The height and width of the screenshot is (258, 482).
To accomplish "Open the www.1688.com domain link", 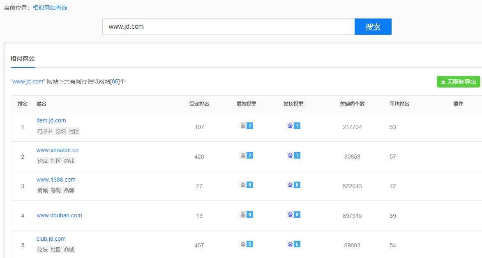I will click(56, 180).
